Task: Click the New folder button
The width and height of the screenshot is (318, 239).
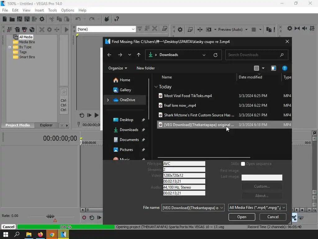Action: click(x=146, y=68)
